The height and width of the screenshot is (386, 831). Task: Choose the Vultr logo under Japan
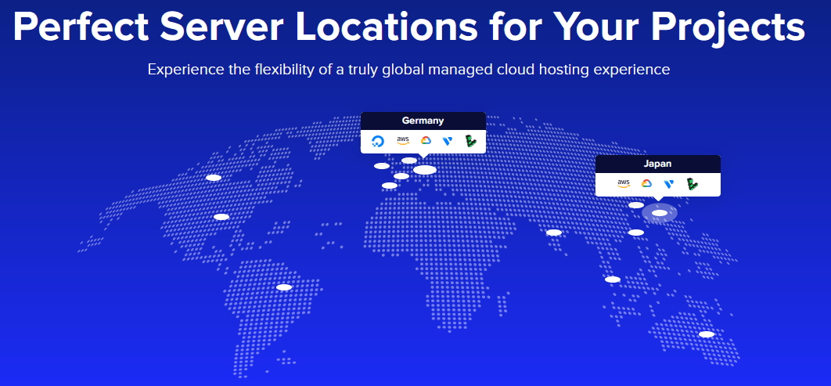[668, 184]
